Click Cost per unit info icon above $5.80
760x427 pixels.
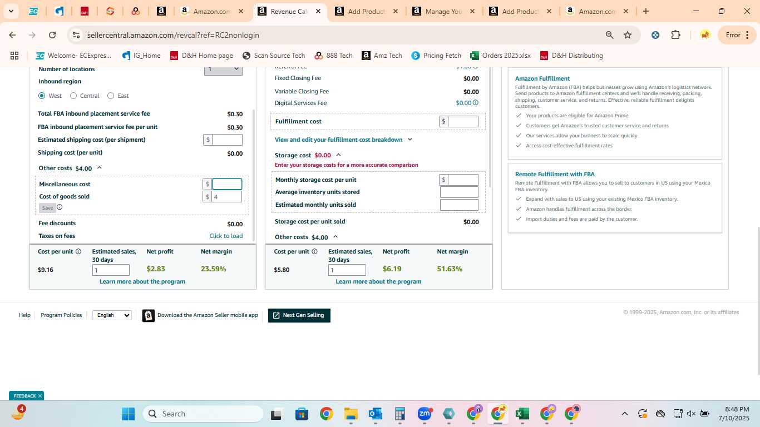pyautogui.click(x=314, y=251)
